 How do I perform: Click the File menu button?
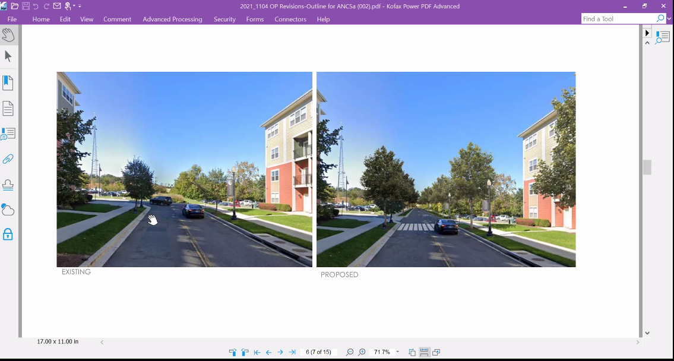[12, 19]
